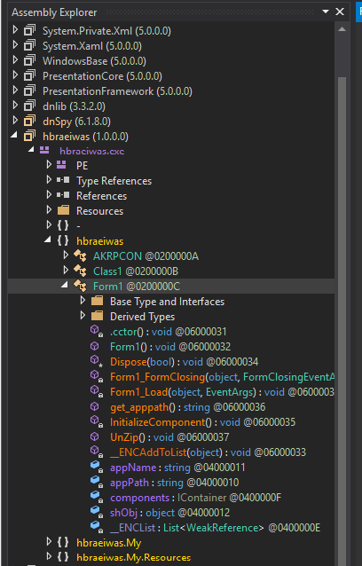Select the dnSpy (6.1.8.0) text
Image resolution: width=362 pixels, height=566 pixels.
coord(76,122)
